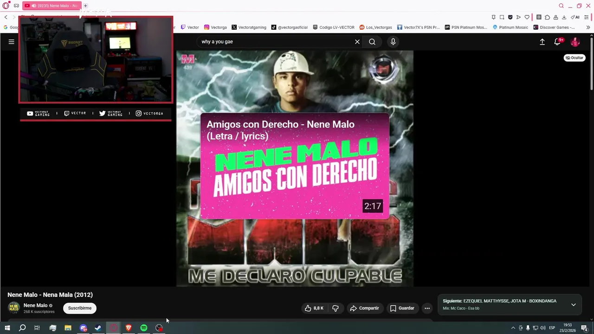Open the Platinum Mosaic bookmark
This screenshot has width=594, height=334.
click(510, 27)
